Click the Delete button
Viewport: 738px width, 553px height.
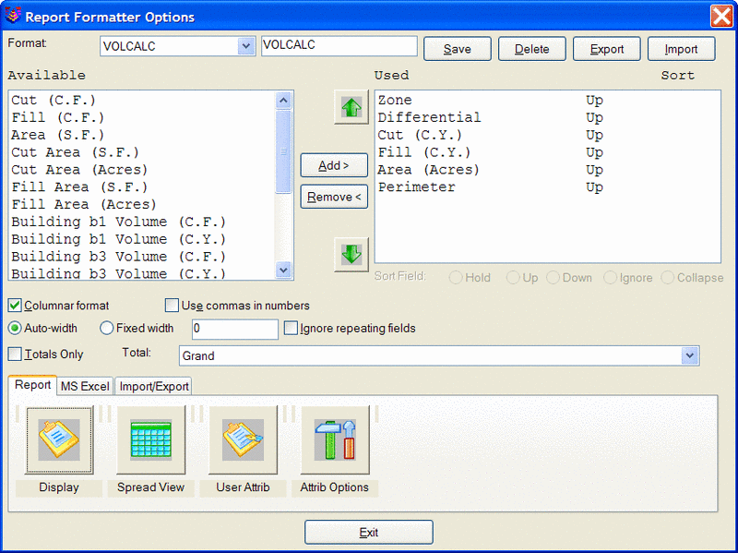[x=532, y=49]
